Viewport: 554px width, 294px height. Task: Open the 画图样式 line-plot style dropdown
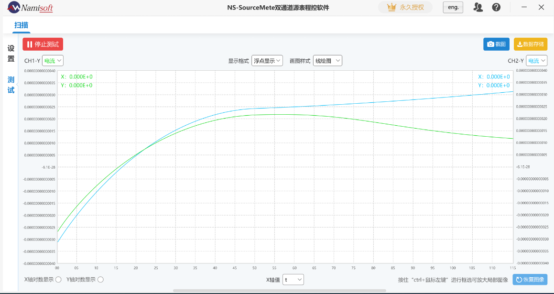(x=327, y=60)
